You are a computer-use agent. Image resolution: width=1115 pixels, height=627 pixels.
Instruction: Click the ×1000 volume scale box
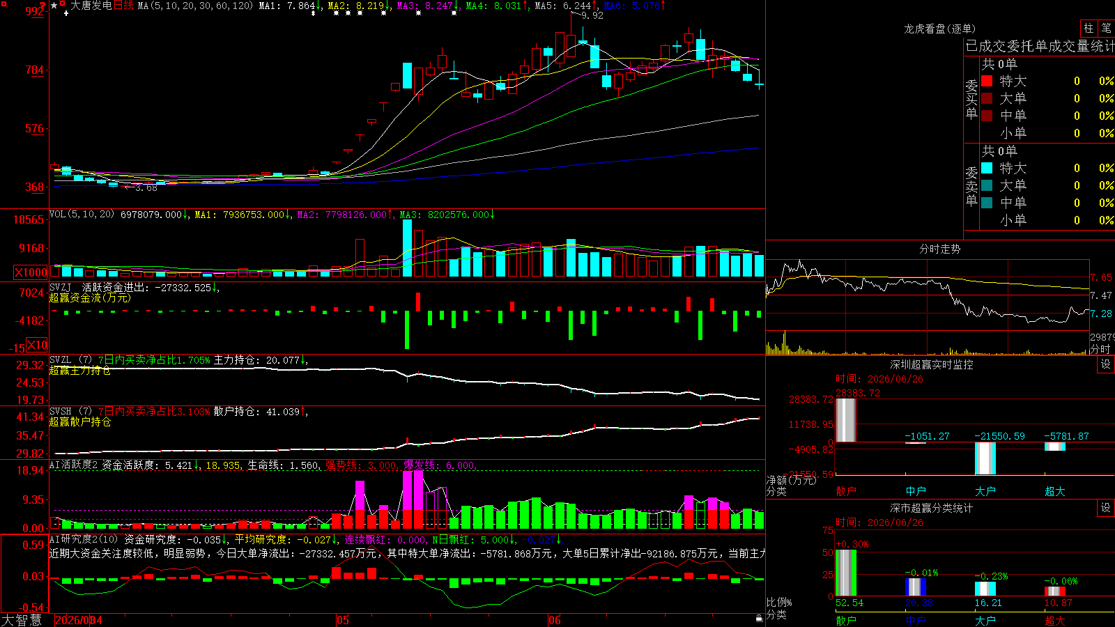tap(31, 272)
